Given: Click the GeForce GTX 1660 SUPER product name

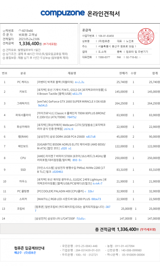Looking at the screenshot, I should click(71, 101).
